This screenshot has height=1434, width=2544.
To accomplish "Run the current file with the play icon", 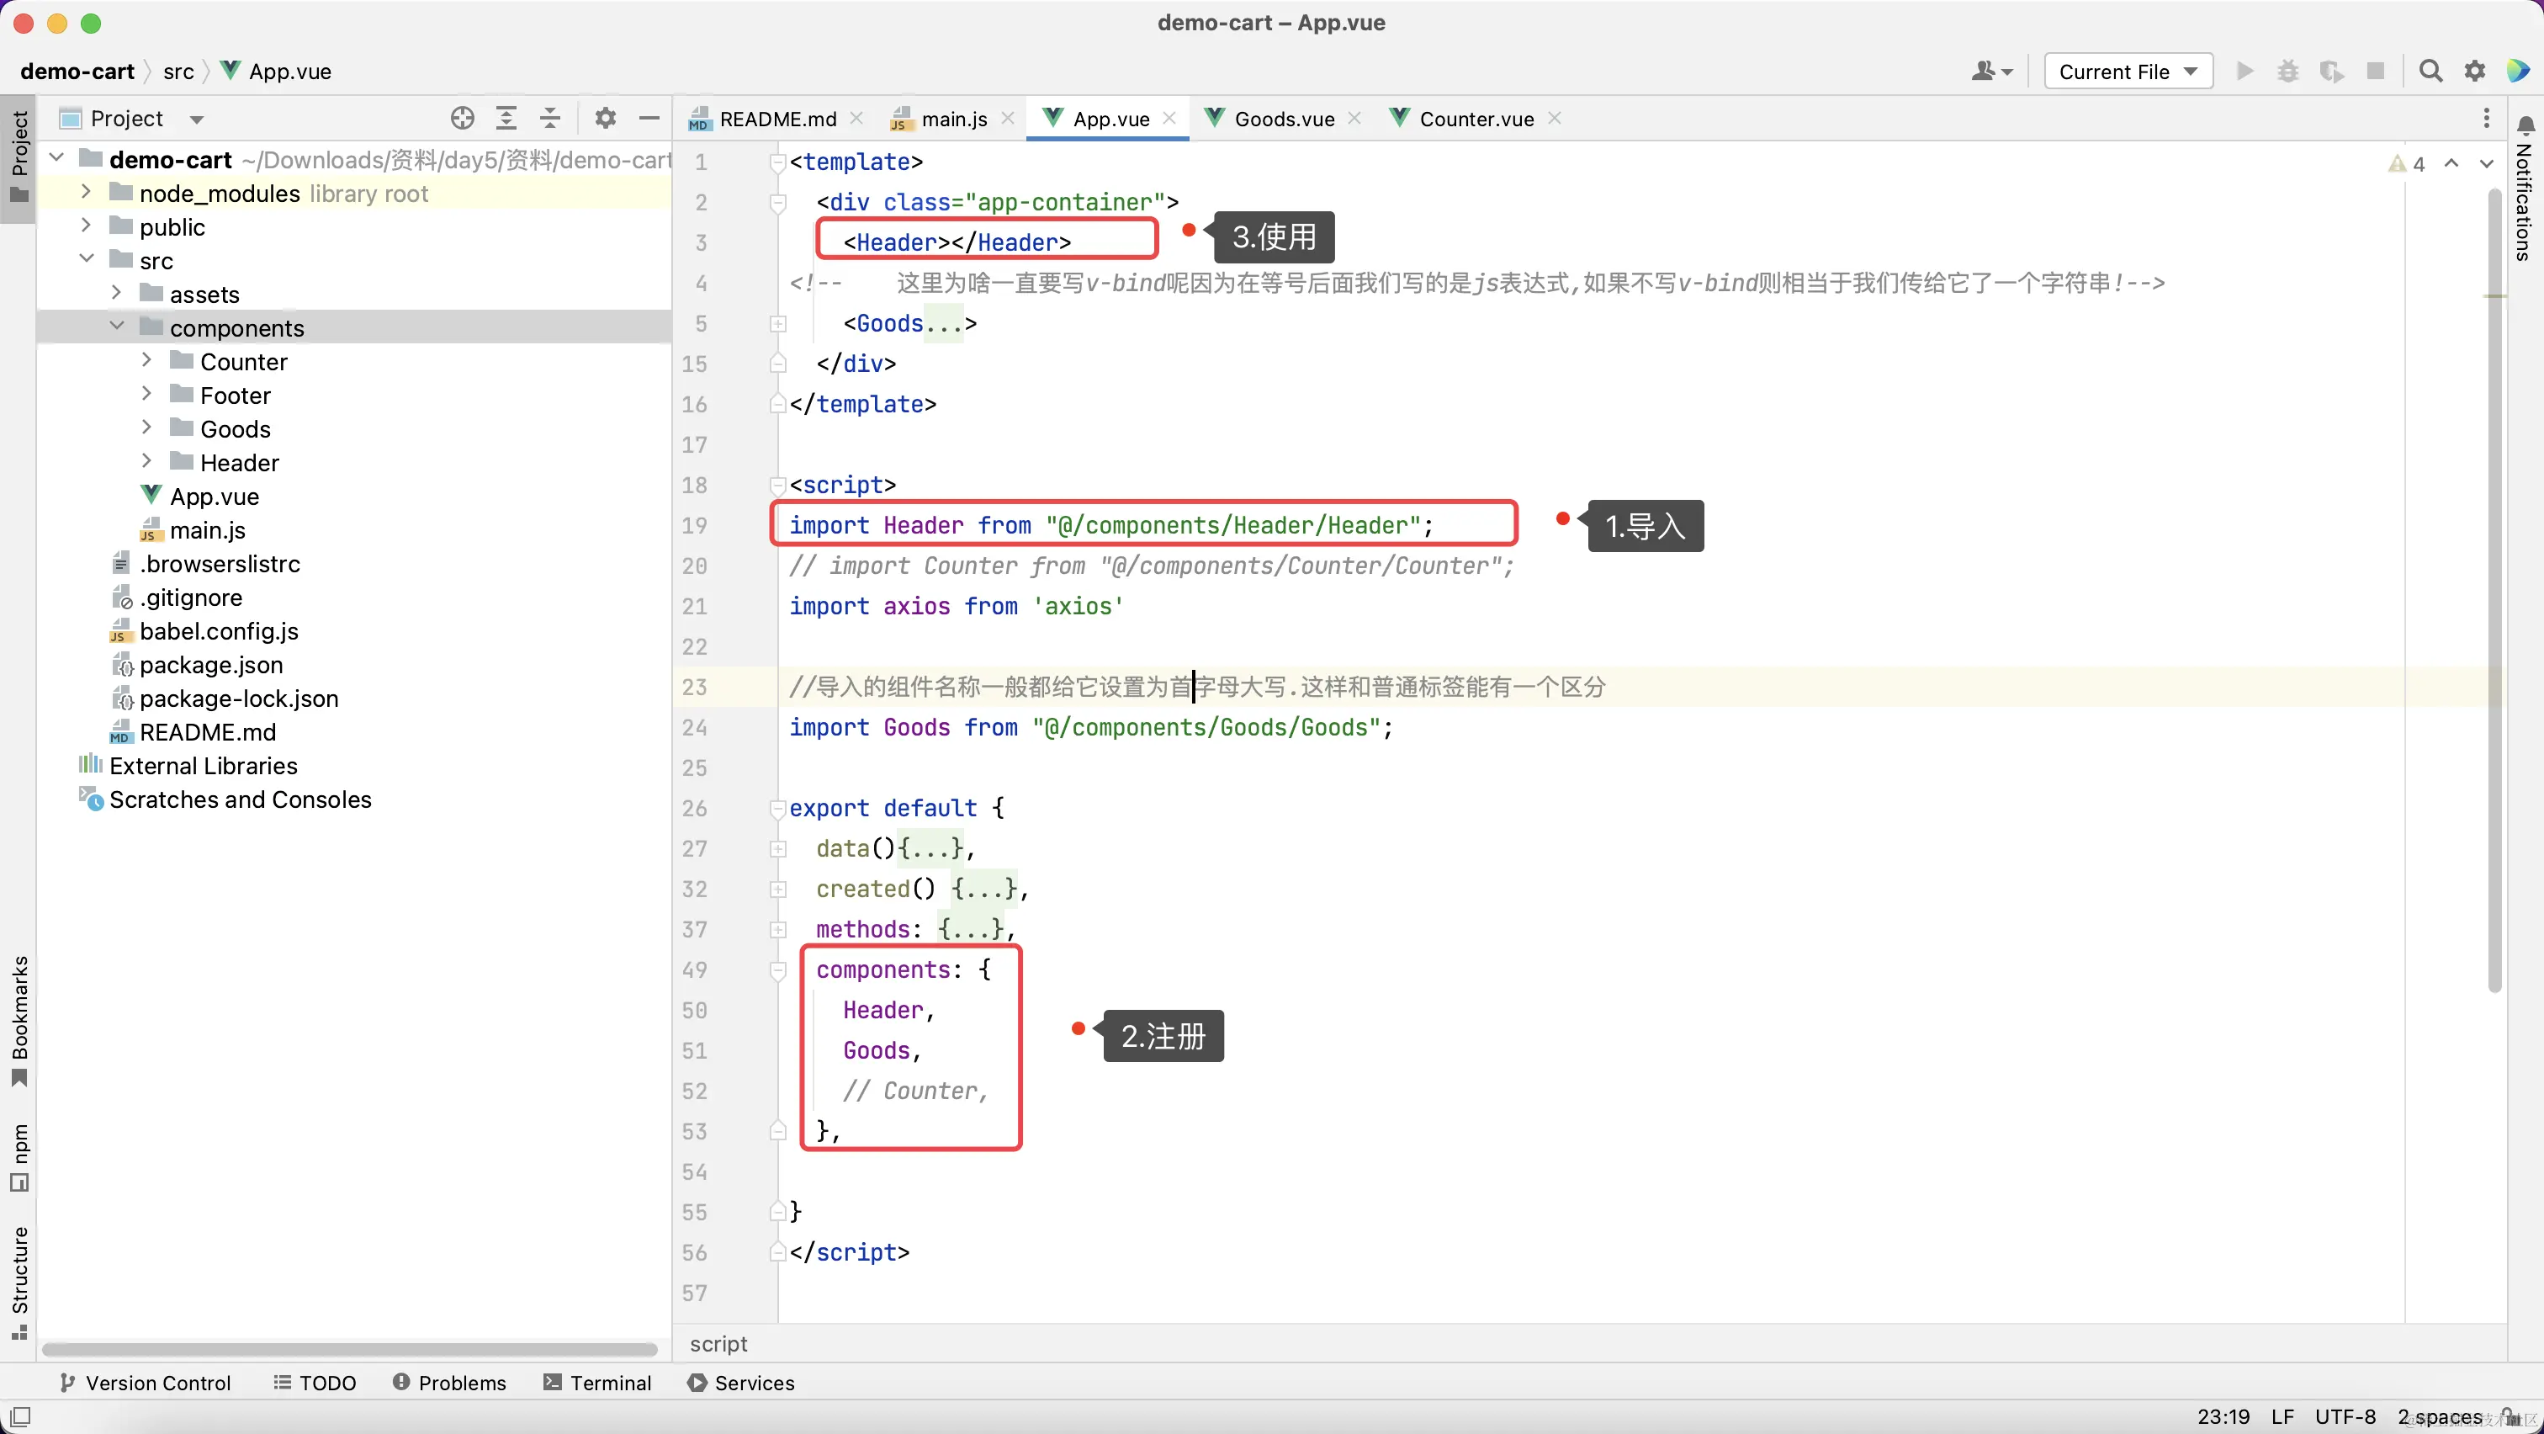I will (2244, 70).
